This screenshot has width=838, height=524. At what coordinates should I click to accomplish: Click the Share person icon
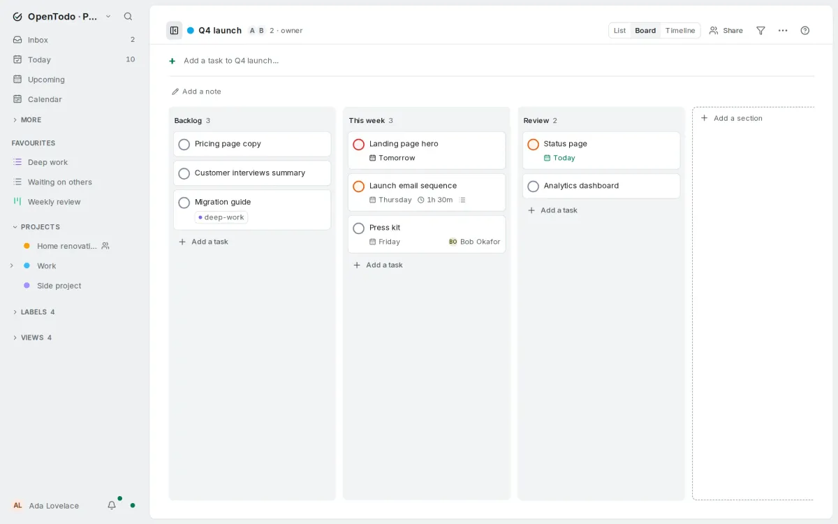[x=714, y=30]
